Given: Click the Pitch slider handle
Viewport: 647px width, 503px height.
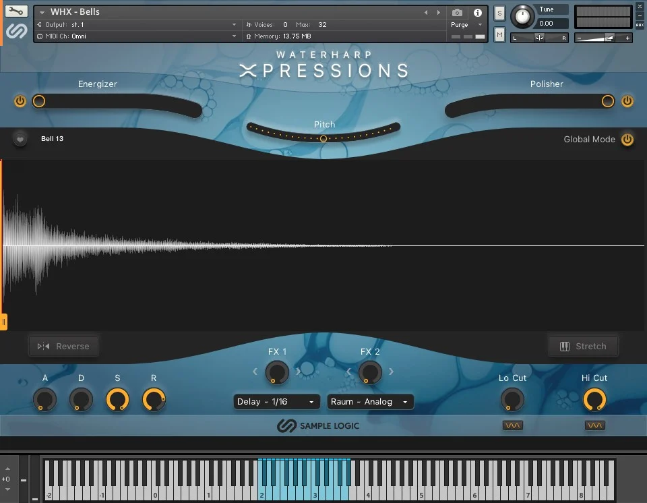Looking at the screenshot, I should coord(323,139).
